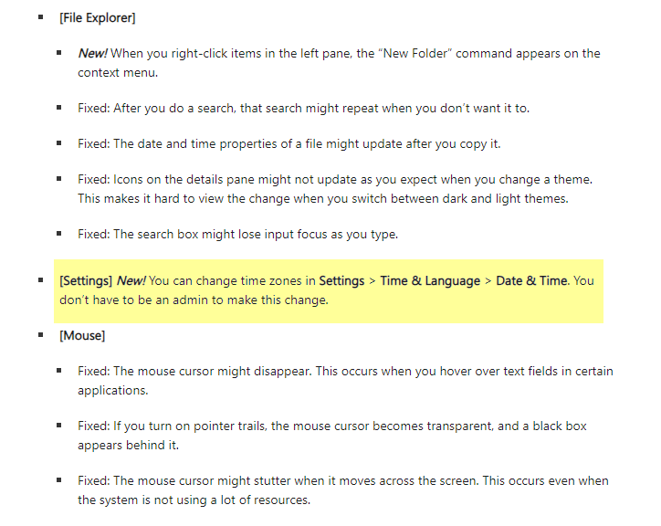Click the date and time properties fix
Viewport: 661px width, 526px height.
pos(289,144)
